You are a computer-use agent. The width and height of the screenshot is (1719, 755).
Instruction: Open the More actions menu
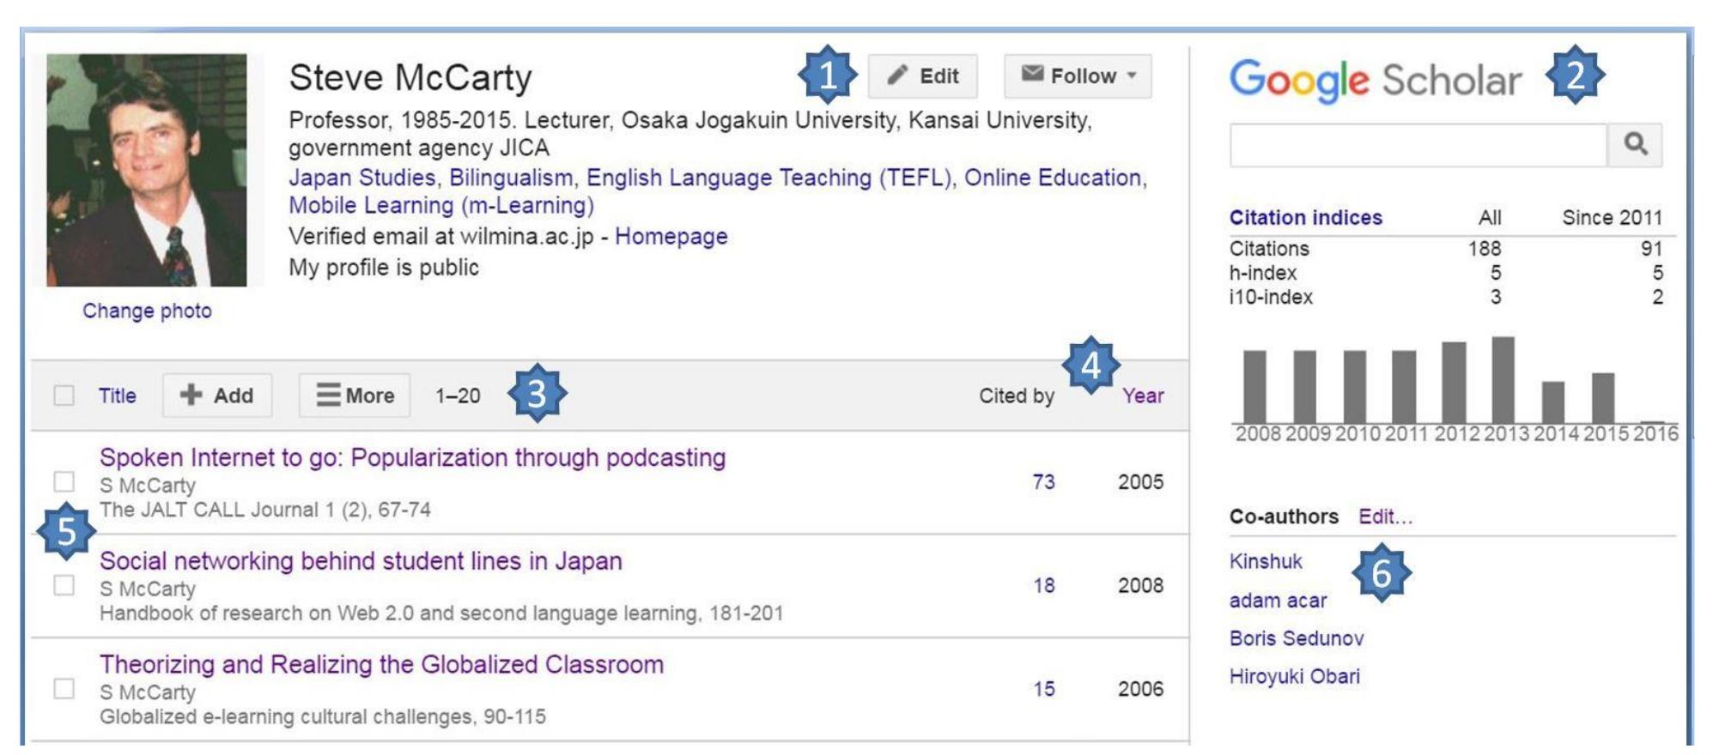[x=355, y=396]
